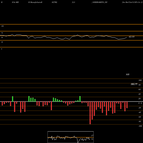The image size is (143, 143).
Task: Select the SHRIRAMFIN_YH symbol text
Action: coord(100,2)
